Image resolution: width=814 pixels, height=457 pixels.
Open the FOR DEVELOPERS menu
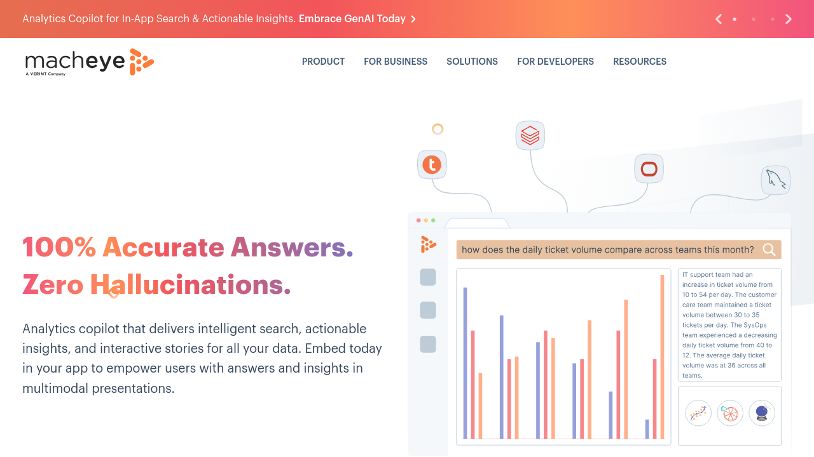pyautogui.click(x=555, y=62)
